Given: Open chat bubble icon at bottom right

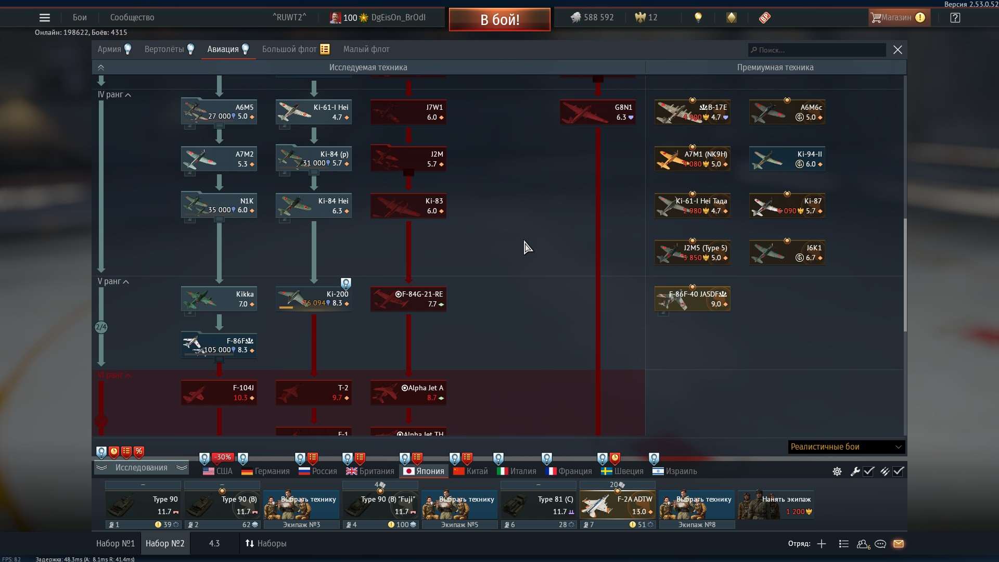Looking at the screenshot, I should click(x=881, y=544).
